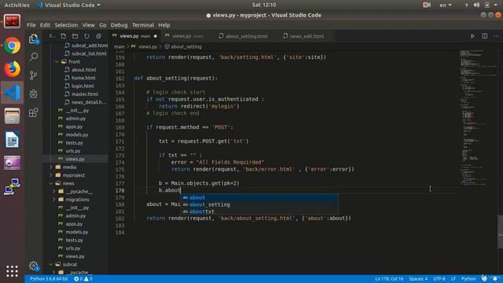This screenshot has width=503, height=283.
Task: Open Activities overview in top bar
Action: tap(17, 5)
